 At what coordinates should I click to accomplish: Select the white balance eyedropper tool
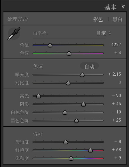coord(14,34)
